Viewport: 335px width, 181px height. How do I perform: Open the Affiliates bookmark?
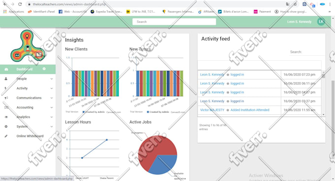click(206, 11)
